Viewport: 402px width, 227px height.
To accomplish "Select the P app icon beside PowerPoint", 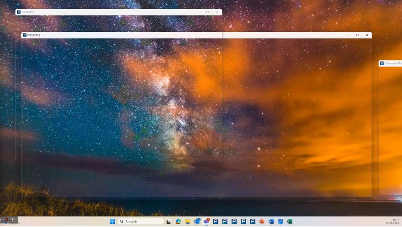I will point(253,222).
